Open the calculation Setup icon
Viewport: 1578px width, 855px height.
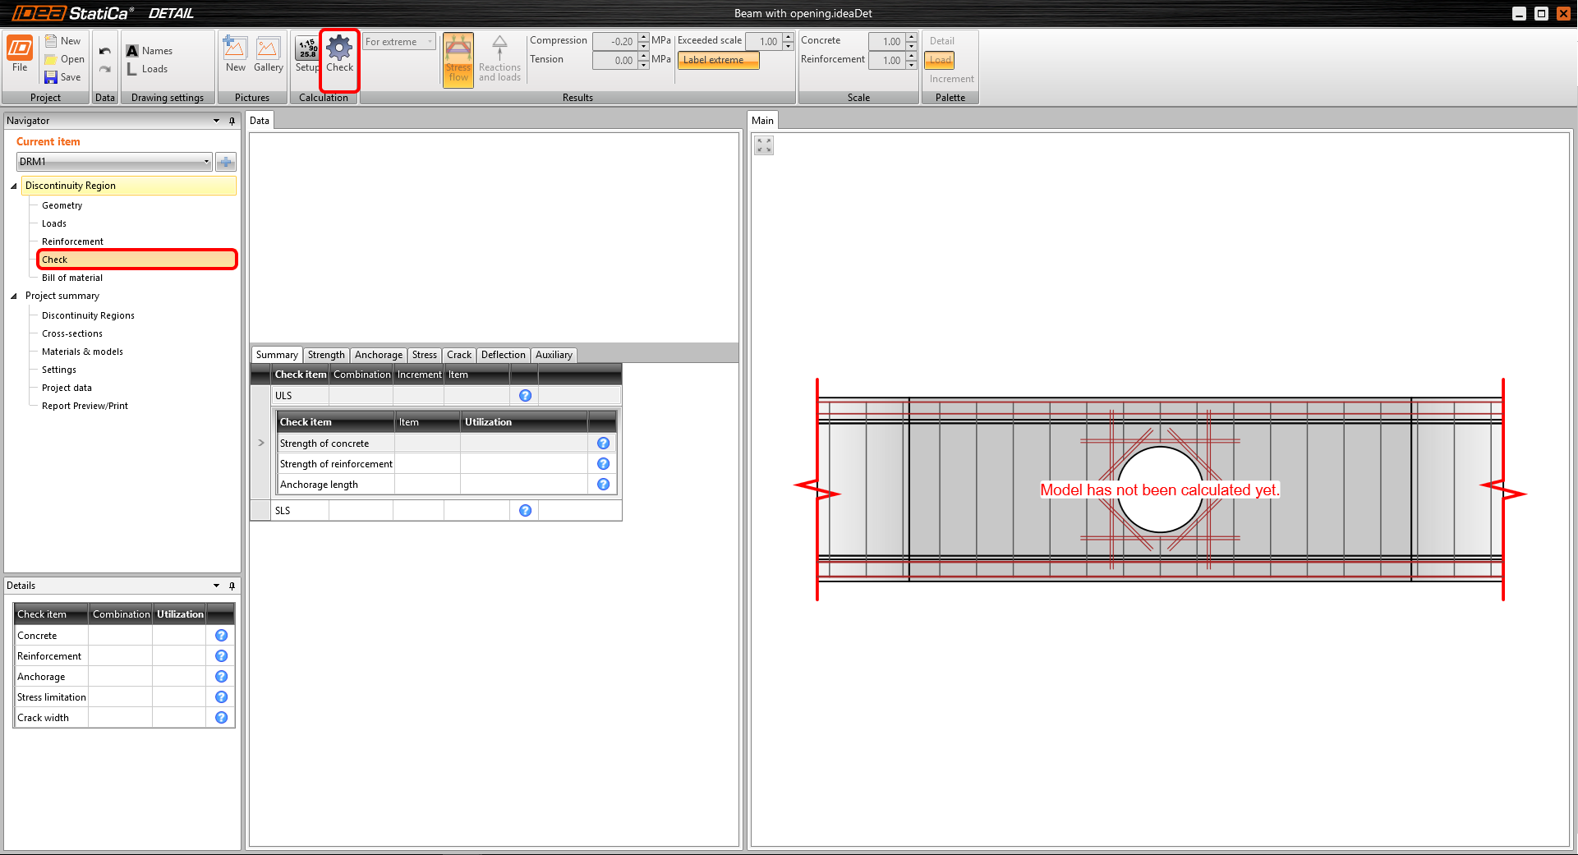(307, 50)
